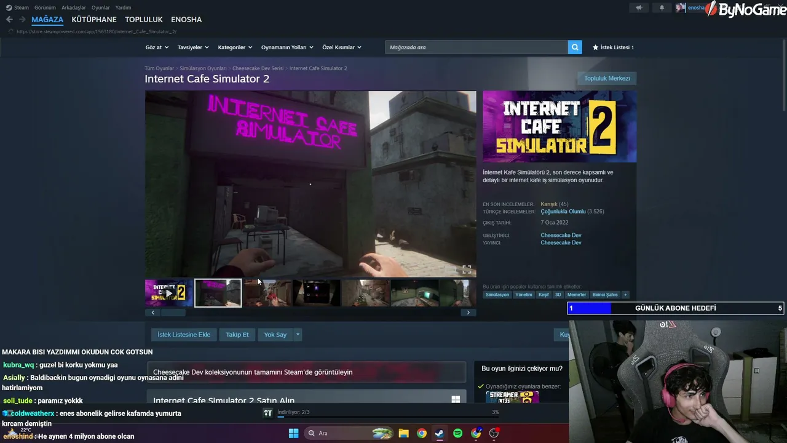This screenshot has width=787, height=443.
Task: Play the Internet Cafe Simulator 2 trailer thumbnail
Action: [169, 293]
